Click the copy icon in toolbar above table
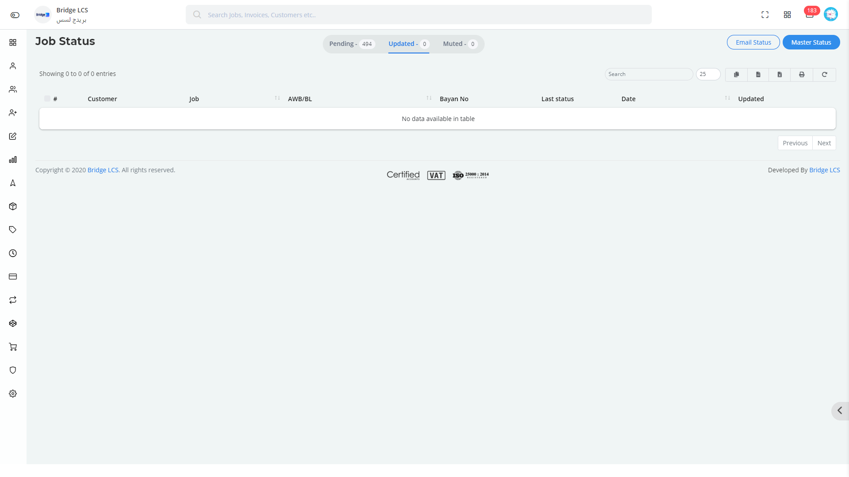 pyautogui.click(x=736, y=74)
